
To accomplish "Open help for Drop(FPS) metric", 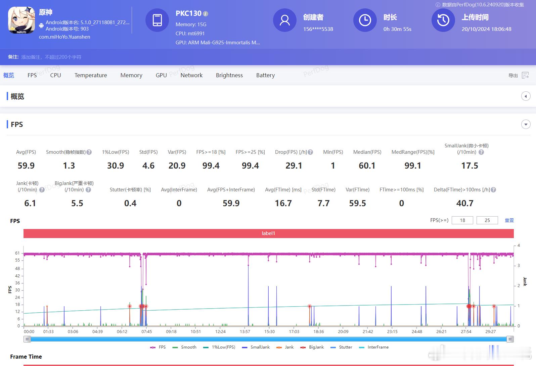I will click(x=310, y=152).
